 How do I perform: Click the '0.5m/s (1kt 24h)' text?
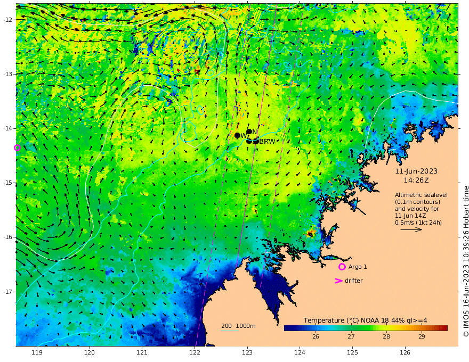(x=418, y=223)
